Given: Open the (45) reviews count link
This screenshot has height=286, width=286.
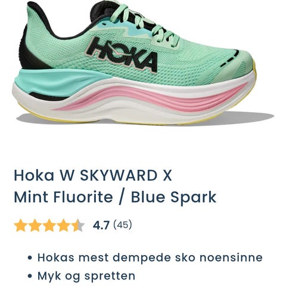Looking at the screenshot, I should click(122, 225).
